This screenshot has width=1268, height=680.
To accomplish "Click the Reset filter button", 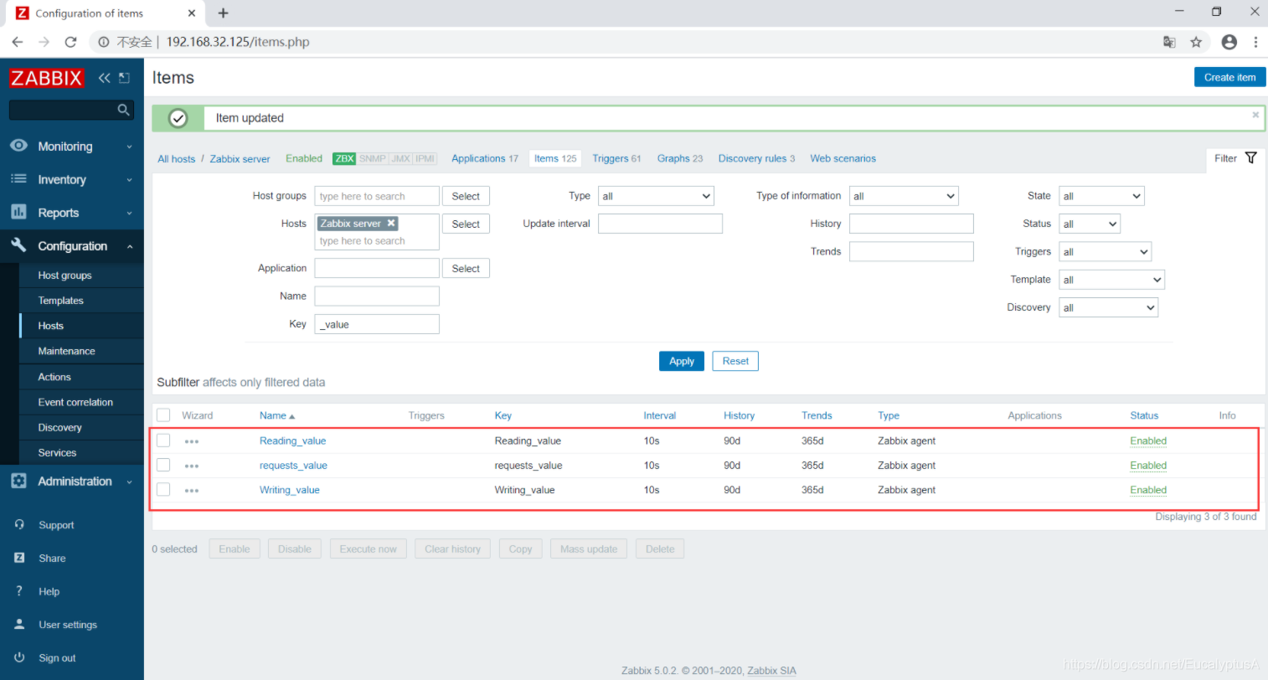I will pos(735,361).
